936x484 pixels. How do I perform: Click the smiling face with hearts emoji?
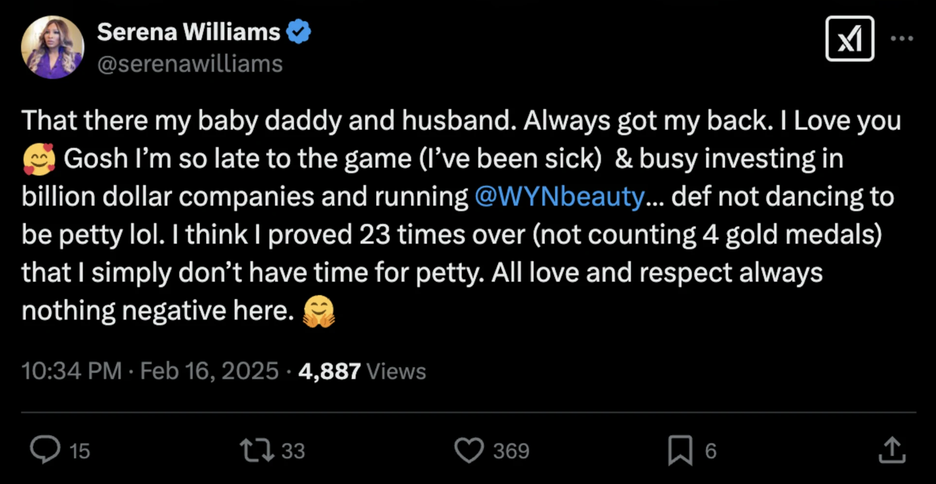click(39, 159)
